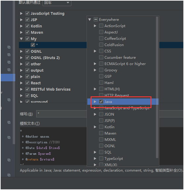Click the copy icon left of the surround row
The width and height of the screenshot is (184, 190).
(9, 100)
